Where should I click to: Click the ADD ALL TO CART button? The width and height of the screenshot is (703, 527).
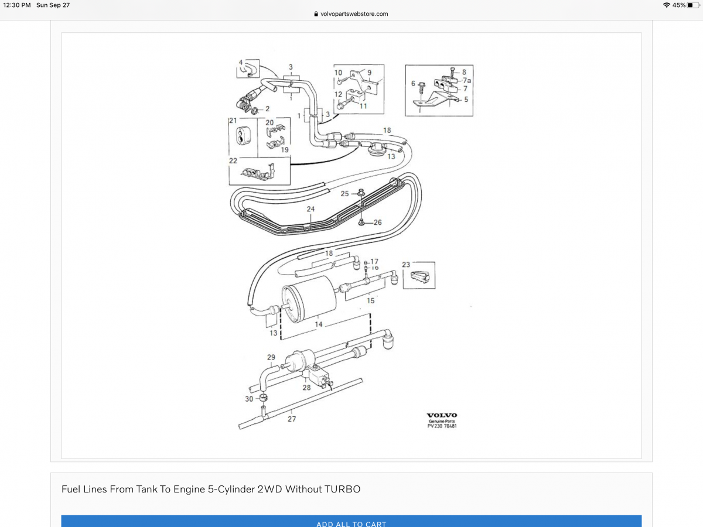coord(351,523)
